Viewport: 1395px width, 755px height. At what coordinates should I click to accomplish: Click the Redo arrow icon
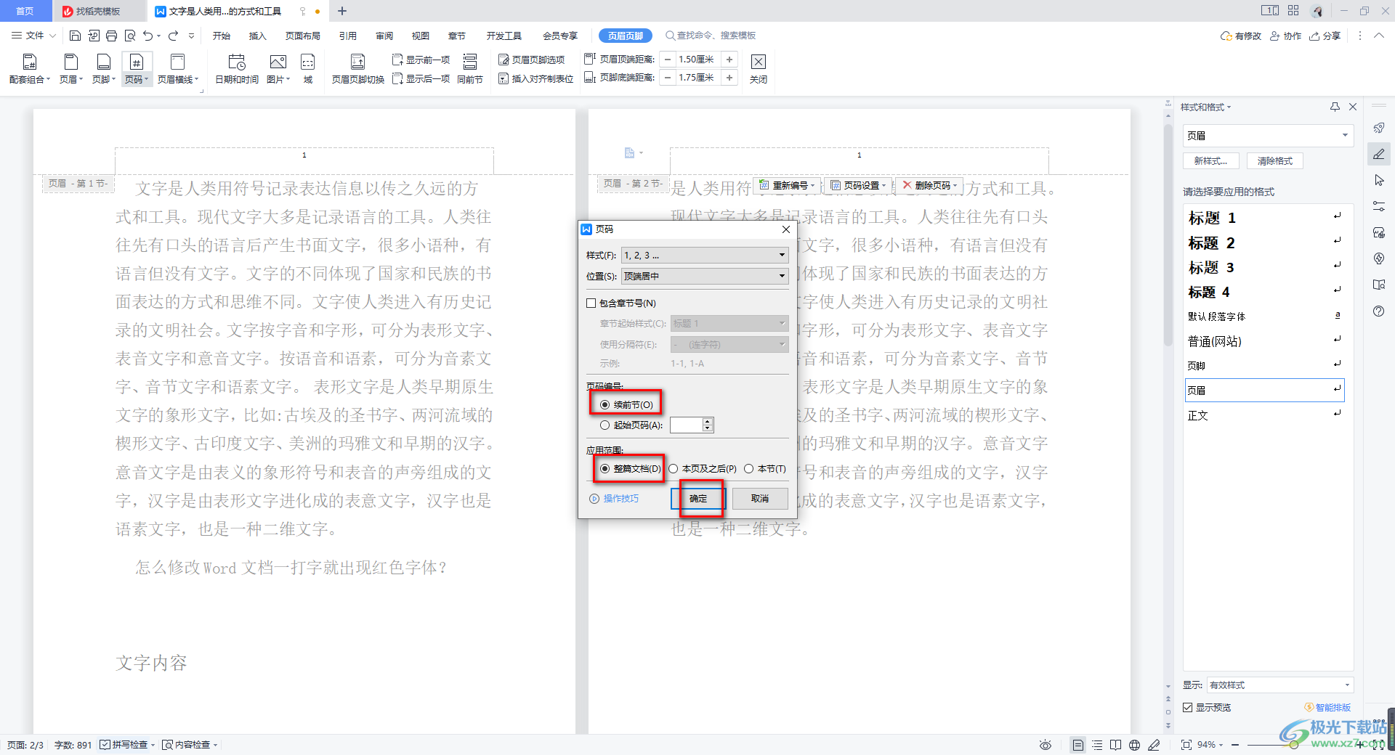pyautogui.click(x=174, y=36)
